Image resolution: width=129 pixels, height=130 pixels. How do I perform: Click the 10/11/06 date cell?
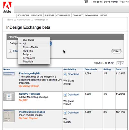121,112
